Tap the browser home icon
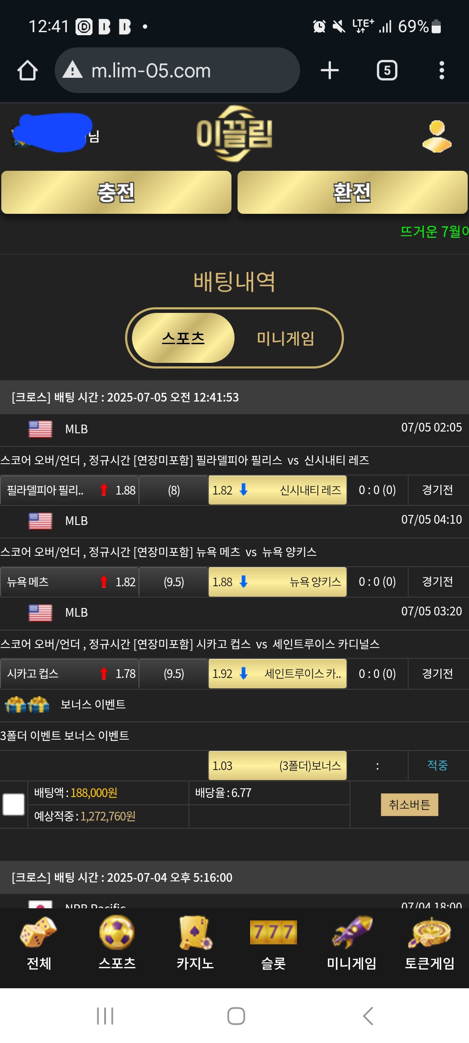 (27, 70)
